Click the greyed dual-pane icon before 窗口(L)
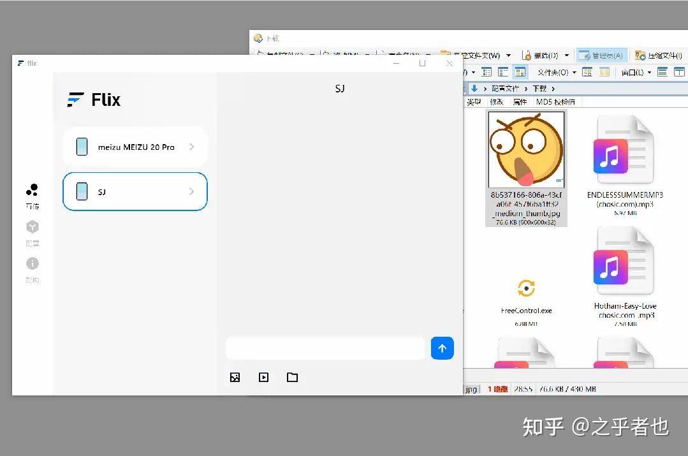This screenshot has width=688, height=456. 604,72
